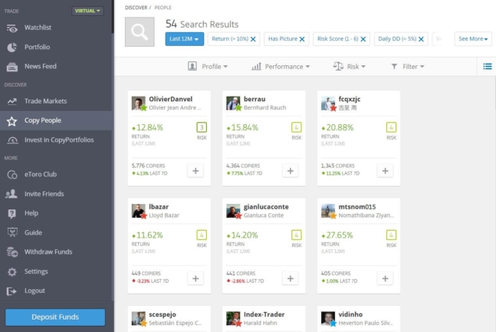Open the Profile columns dropdown
Screen dimensions: 496x332
pyautogui.click(x=208, y=67)
